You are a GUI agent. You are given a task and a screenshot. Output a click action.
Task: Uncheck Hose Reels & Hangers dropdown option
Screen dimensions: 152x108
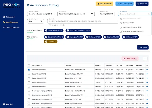tap(121, 19)
